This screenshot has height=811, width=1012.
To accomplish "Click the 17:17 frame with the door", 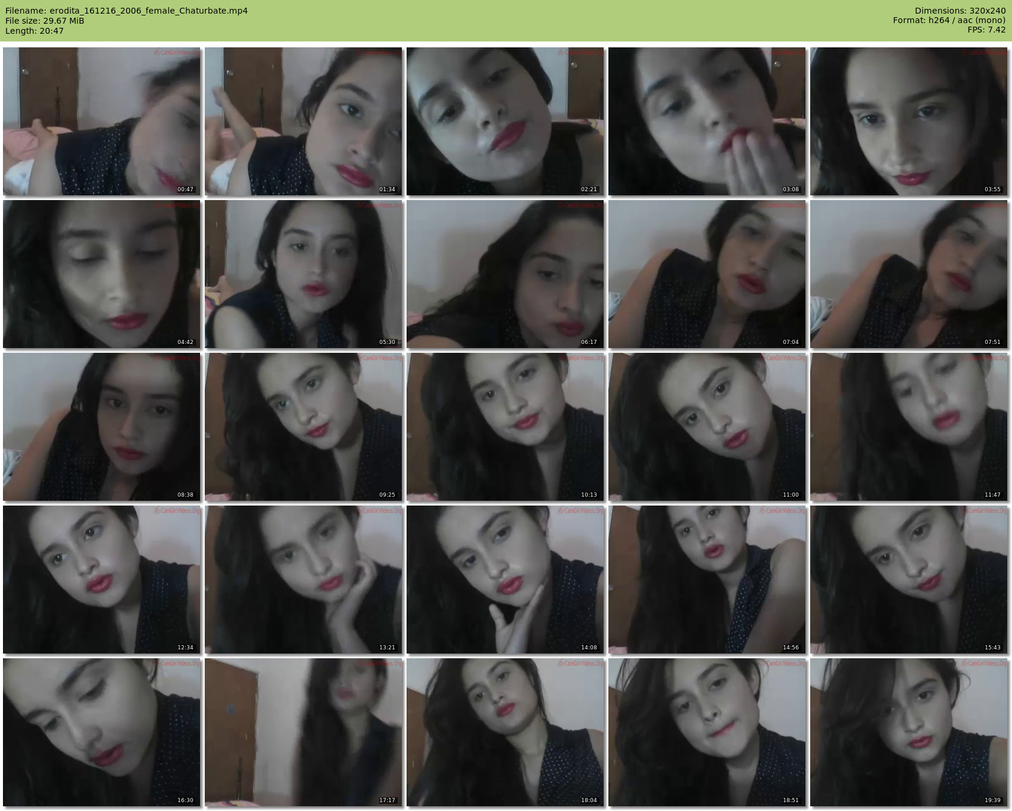I will pyautogui.click(x=303, y=732).
